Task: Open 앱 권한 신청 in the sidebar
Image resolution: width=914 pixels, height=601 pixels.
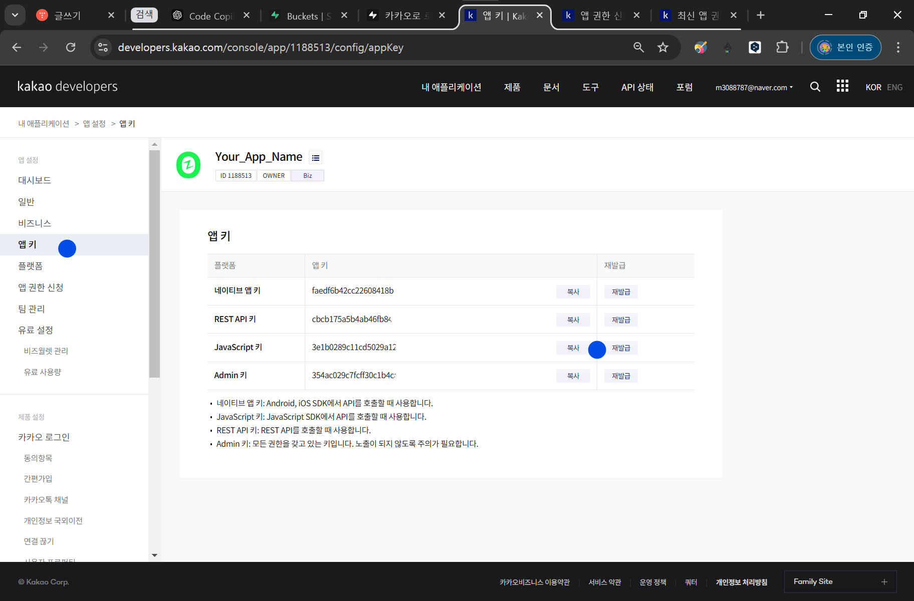Action: [x=41, y=287]
